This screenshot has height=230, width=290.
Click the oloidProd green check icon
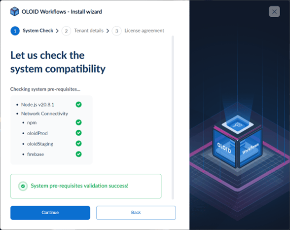click(78, 133)
